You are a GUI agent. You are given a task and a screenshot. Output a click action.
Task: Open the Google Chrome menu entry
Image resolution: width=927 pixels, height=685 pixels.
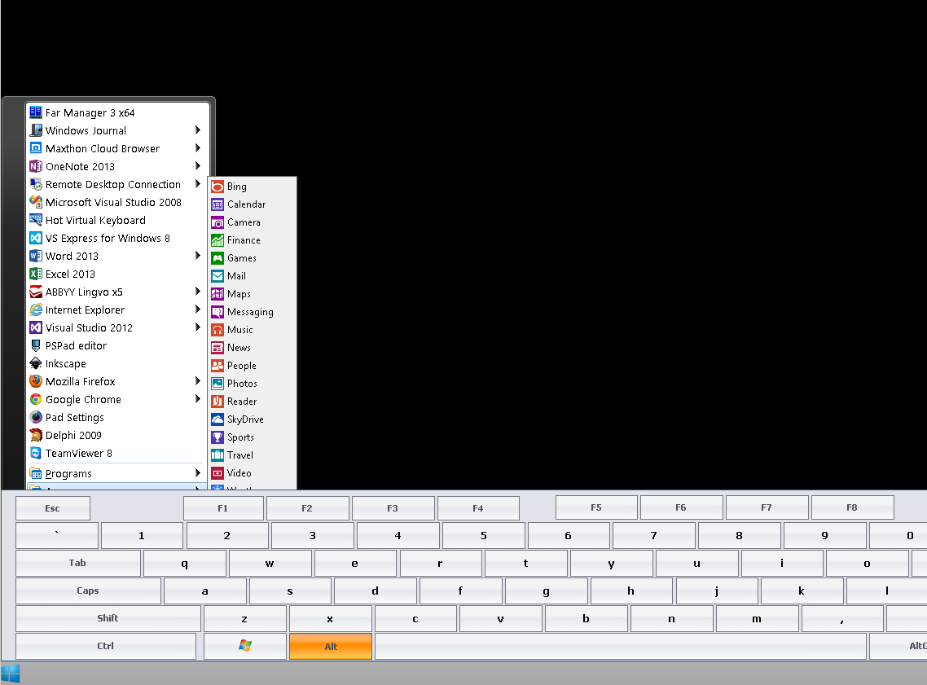pyautogui.click(x=116, y=400)
